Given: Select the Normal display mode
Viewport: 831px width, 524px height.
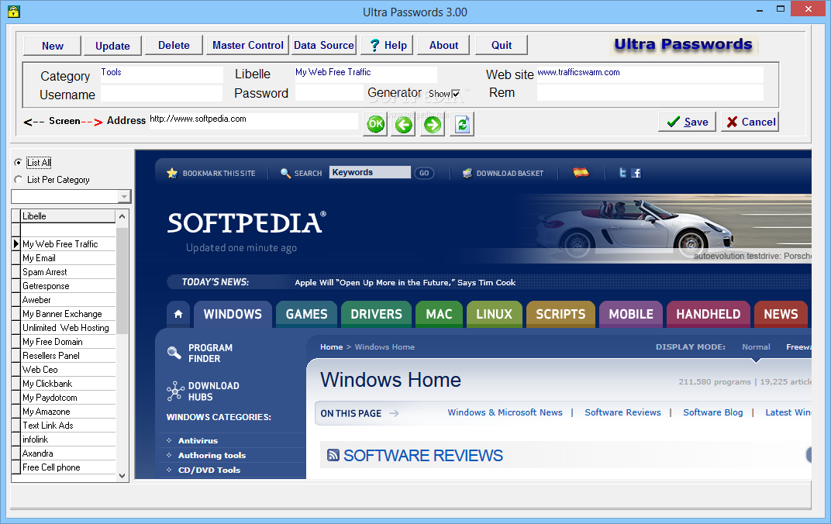Looking at the screenshot, I should pyautogui.click(x=756, y=346).
